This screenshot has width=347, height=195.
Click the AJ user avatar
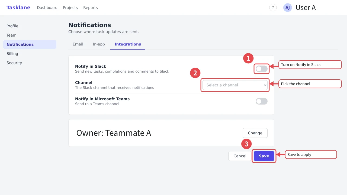point(288,8)
